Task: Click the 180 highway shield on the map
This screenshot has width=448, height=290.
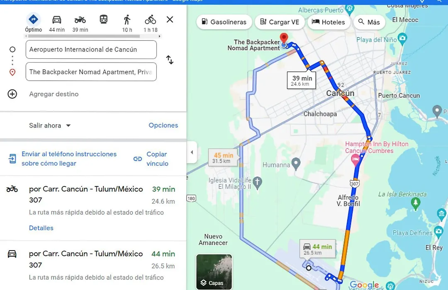Action: (x=191, y=198)
